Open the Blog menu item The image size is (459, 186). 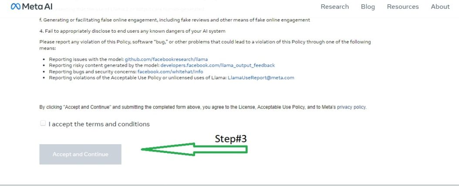click(x=368, y=7)
